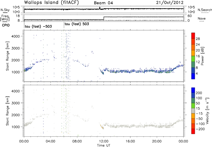Pick the Velocity segment between 100 and 200
Screen dimensions: 212x147
(193, 96)
